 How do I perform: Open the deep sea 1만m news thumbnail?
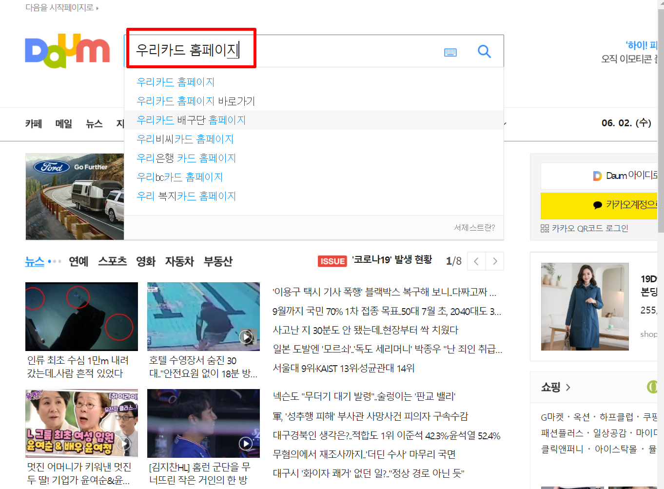pyautogui.click(x=81, y=316)
